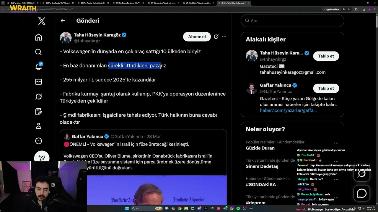Open Profile person icon in sidebar

pos(38,126)
